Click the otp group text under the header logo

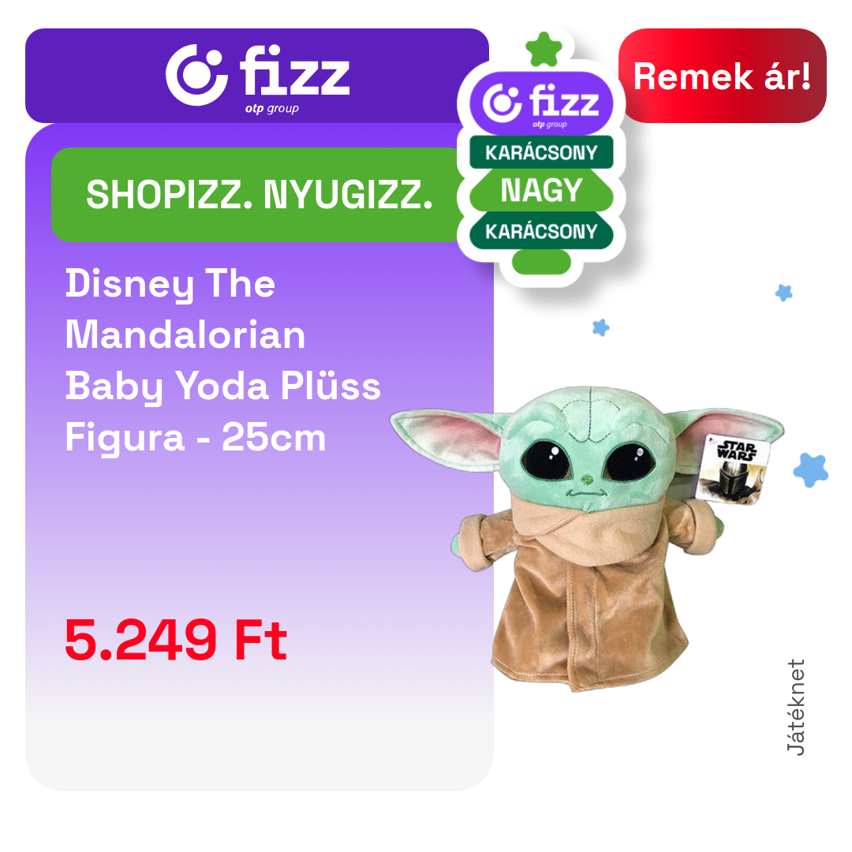point(271,109)
